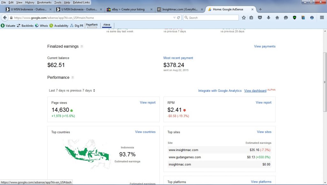The height and width of the screenshot is (185, 327).
Task: Open the Bookmarks menu
Action: 44,2
